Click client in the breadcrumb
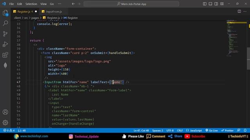The height and width of the screenshot is (140, 250). (17, 18)
